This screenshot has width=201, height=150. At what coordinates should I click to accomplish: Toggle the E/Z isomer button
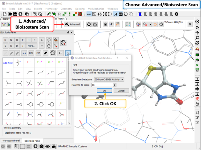(x=38, y=53)
